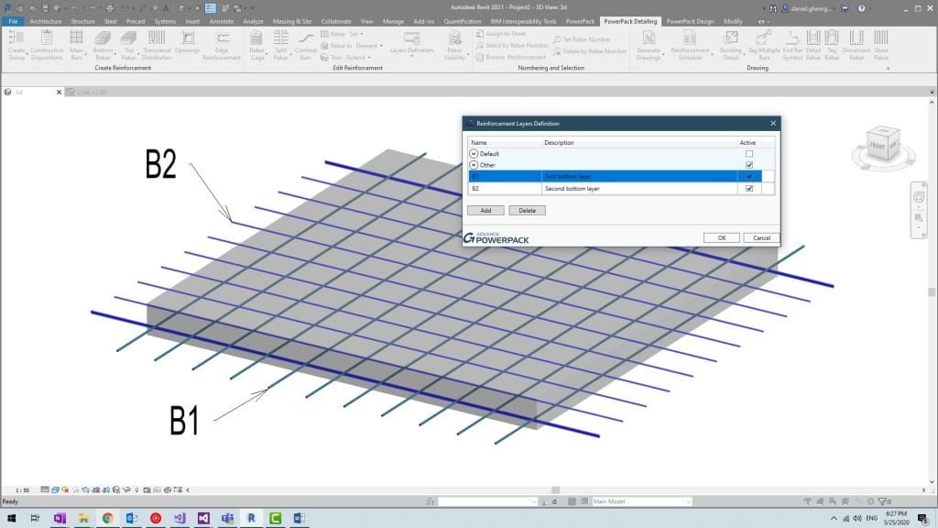The height and width of the screenshot is (528, 938).
Task: Open the Rebar In Element dropdown
Action: click(x=353, y=46)
